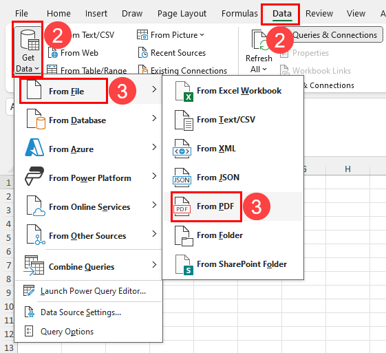The image size is (386, 353).
Task: Click From Text/CSV in the submenu
Action: tap(233, 120)
